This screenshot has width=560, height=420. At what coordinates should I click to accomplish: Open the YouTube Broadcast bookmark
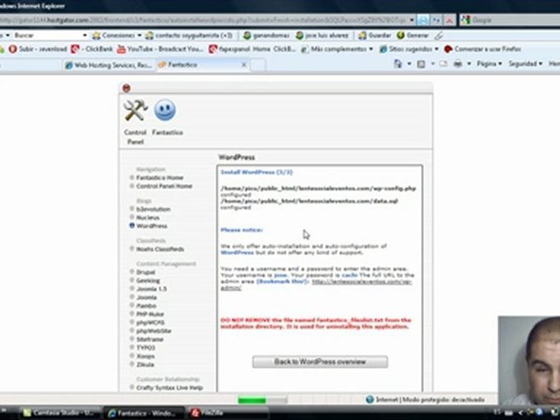pyautogui.click(x=160, y=49)
